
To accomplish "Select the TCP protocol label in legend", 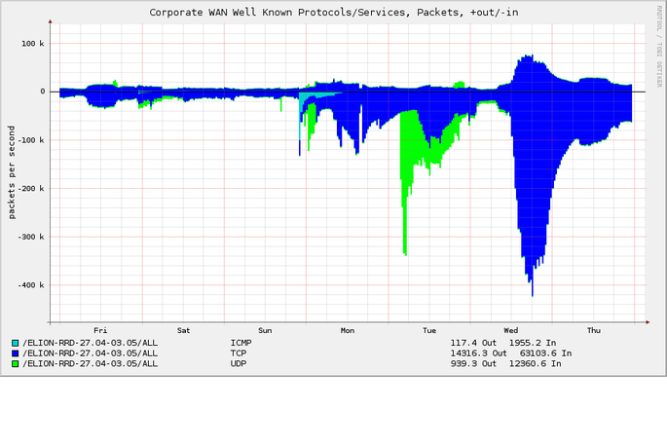I will pos(239,353).
